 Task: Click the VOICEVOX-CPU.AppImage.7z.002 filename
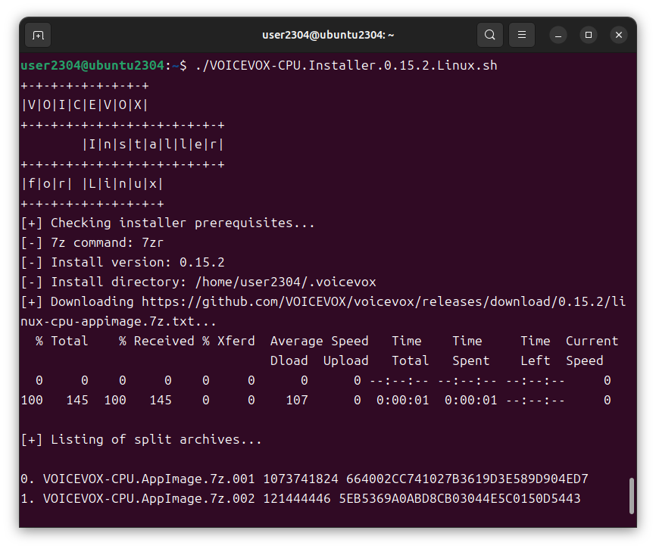(149, 498)
